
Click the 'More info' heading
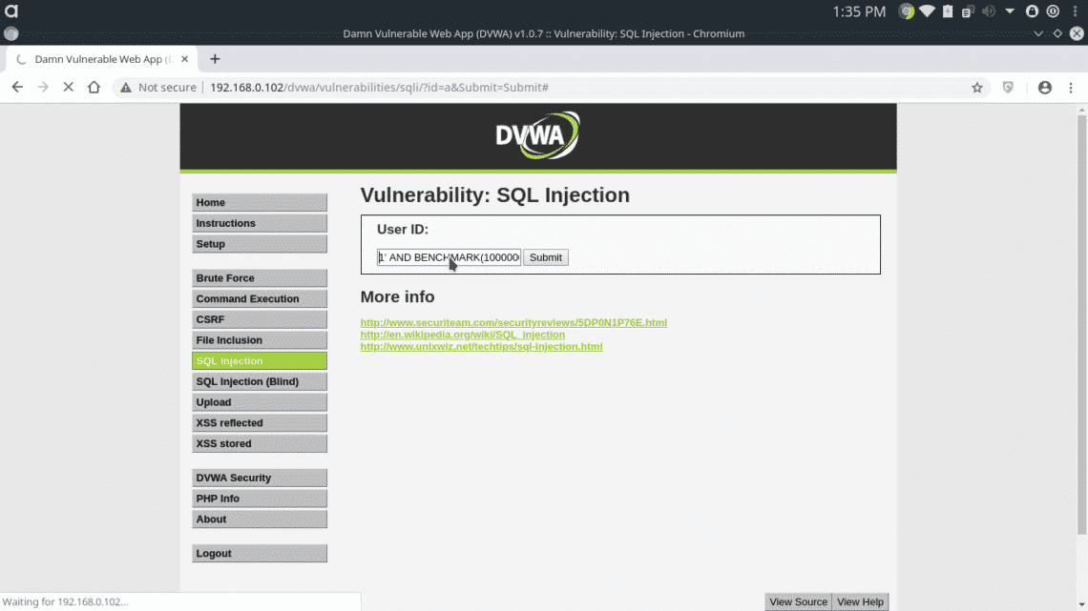tap(398, 297)
